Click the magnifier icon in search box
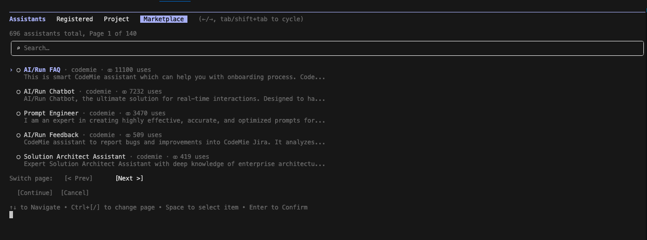 18,48
